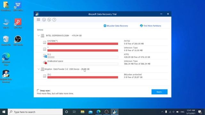
Task: Select the Unknown Type 16.00 MB partition icon
Action: [x=45, y=49]
